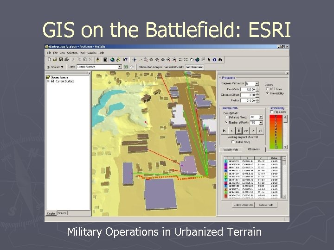Click the Find binoculars icon
334x250 pixels.
coord(220,60)
